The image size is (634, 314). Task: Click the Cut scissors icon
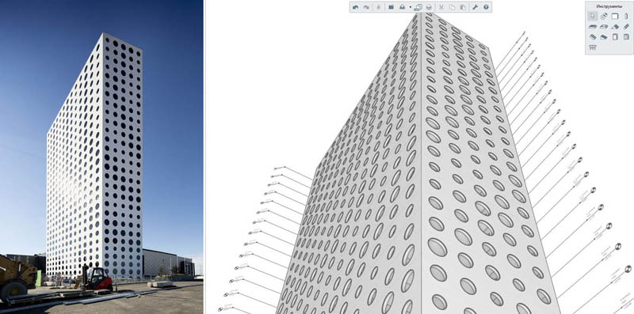(x=441, y=7)
